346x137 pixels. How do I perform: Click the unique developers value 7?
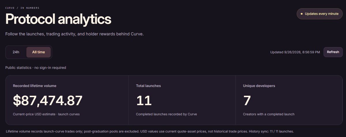(247, 101)
